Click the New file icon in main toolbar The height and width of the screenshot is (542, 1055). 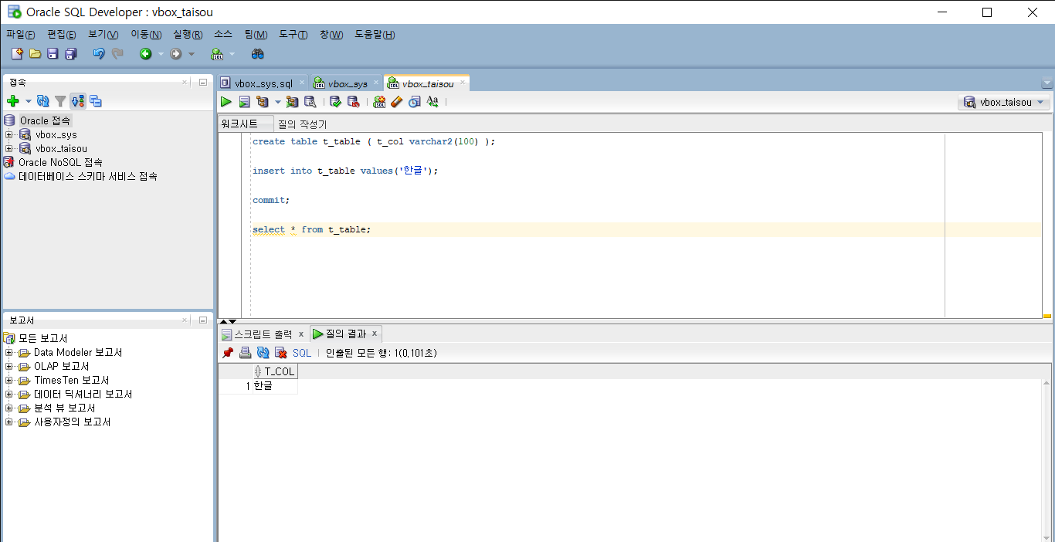click(x=17, y=54)
